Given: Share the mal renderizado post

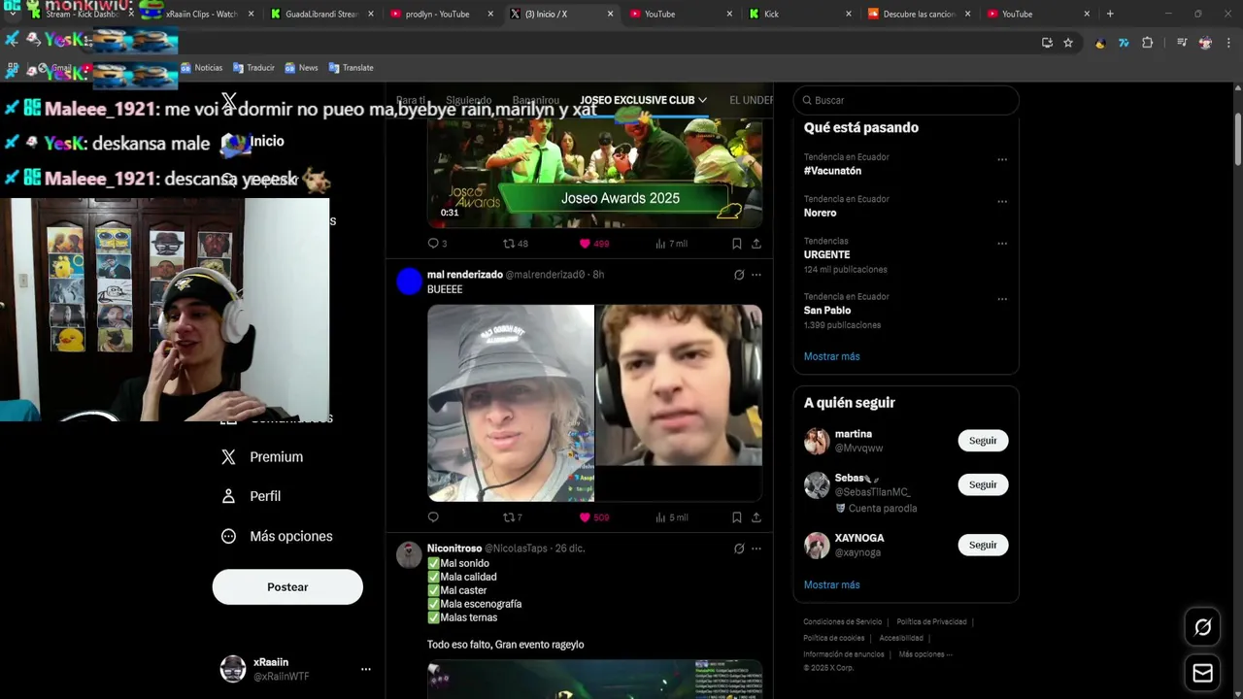Looking at the screenshot, I should point(756,517).
